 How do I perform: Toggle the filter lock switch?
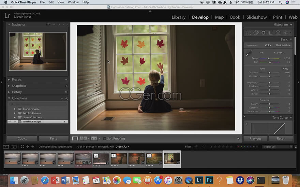pos(296,147)
